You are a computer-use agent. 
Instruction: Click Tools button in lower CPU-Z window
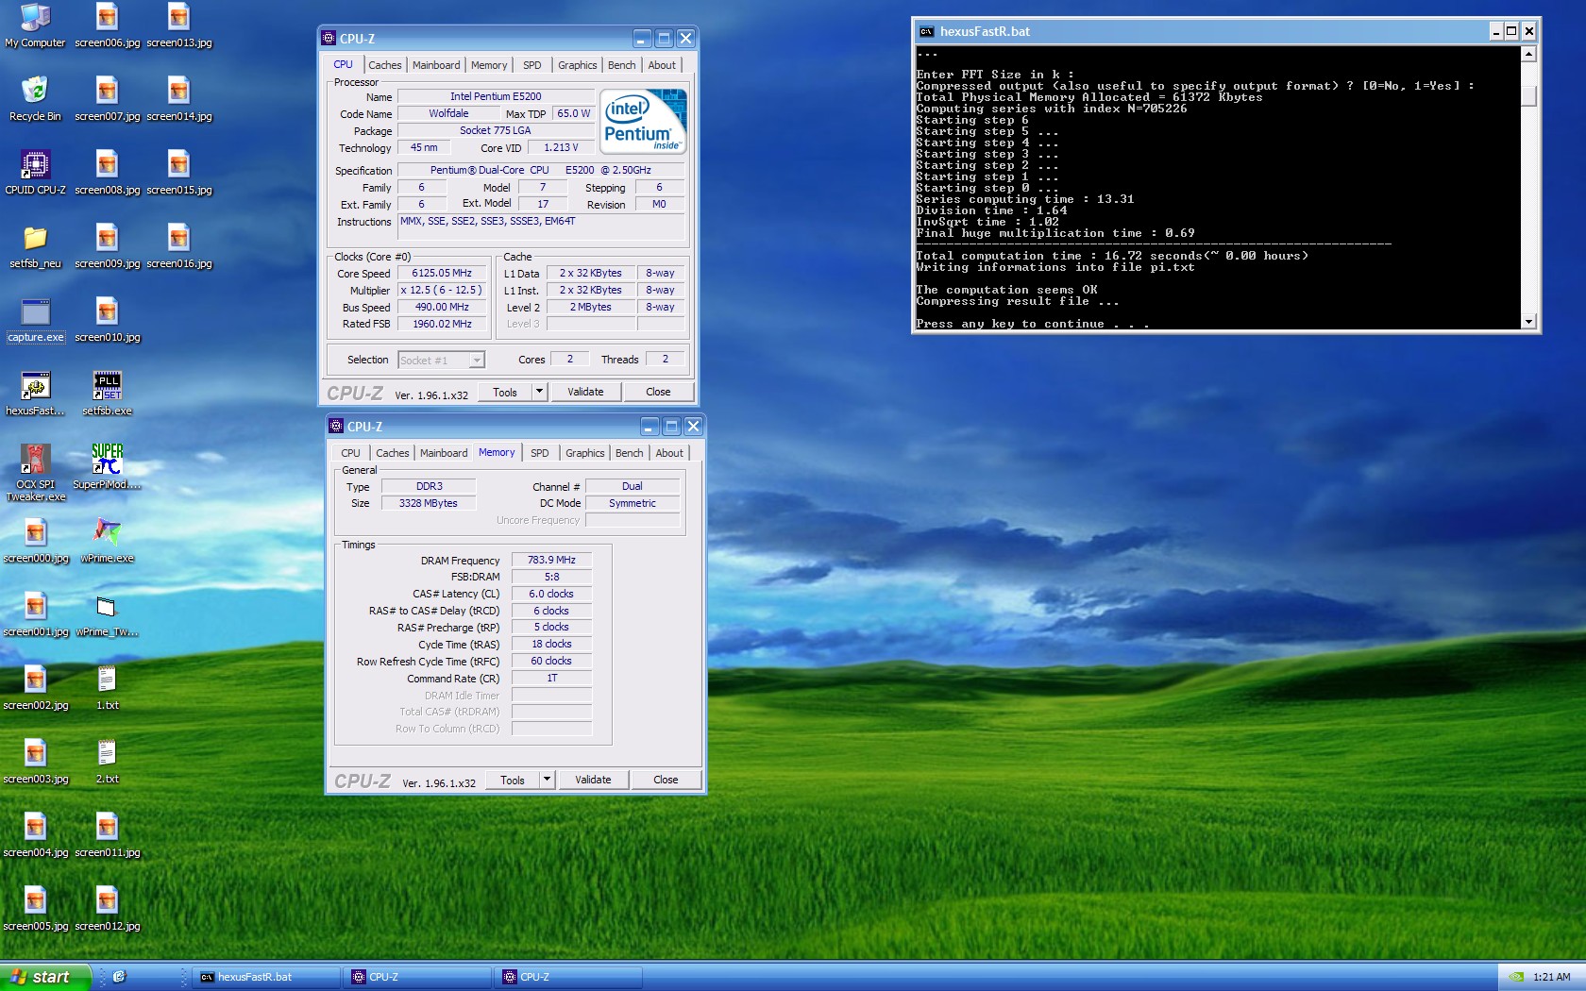[x=513, y=780]
